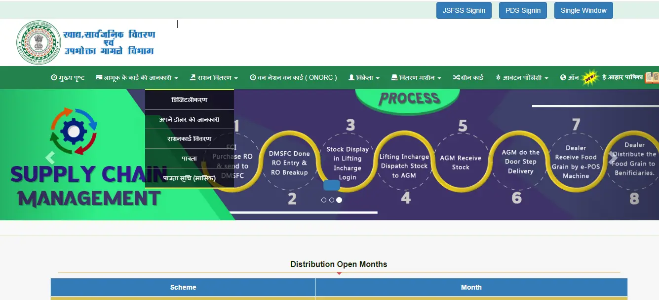The height and width of the screenshot is (300, 659).
Task: Click the home icon beside मुख्य पृष्ठ
Action: pos(54,78)
